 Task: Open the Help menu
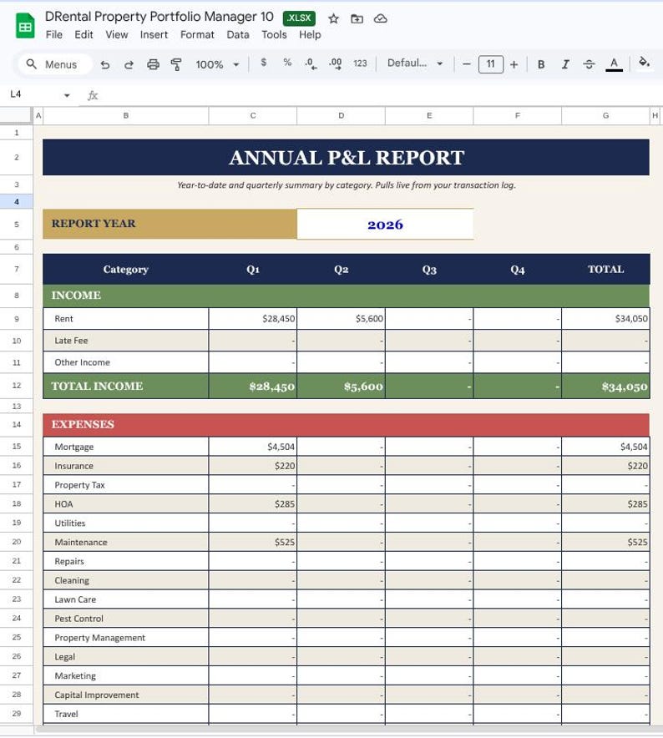[310, 35]
